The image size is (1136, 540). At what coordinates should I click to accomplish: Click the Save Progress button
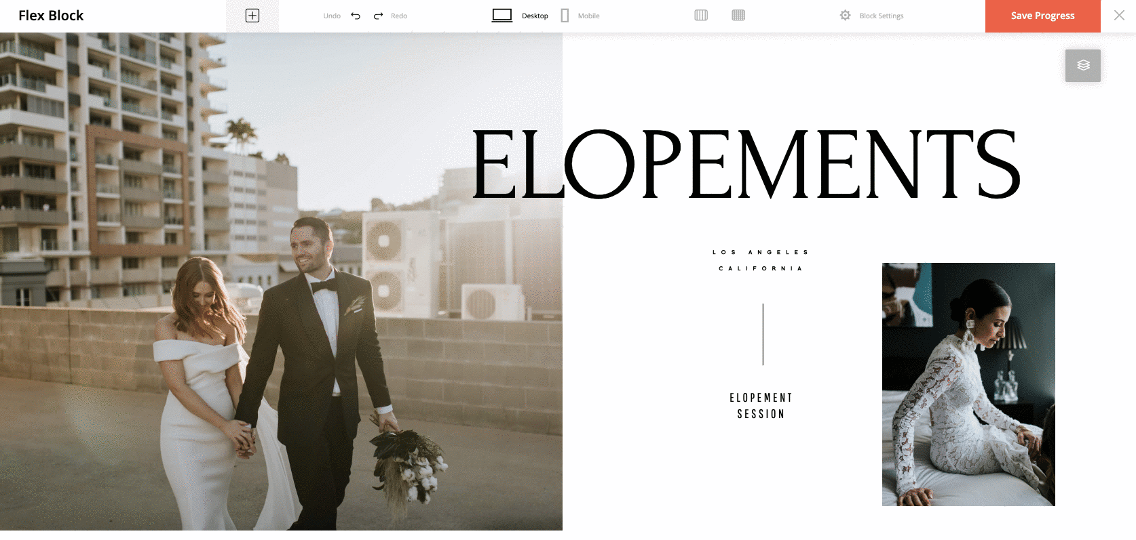tap(1043, 16)
